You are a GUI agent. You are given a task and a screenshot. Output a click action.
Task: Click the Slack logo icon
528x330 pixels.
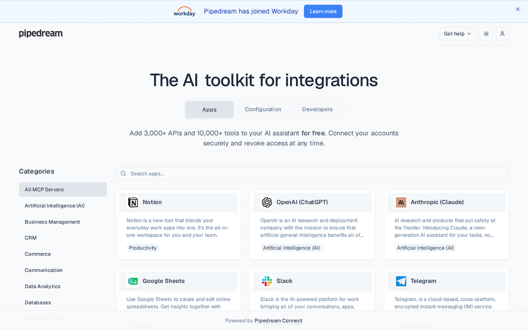pos(267,281)
